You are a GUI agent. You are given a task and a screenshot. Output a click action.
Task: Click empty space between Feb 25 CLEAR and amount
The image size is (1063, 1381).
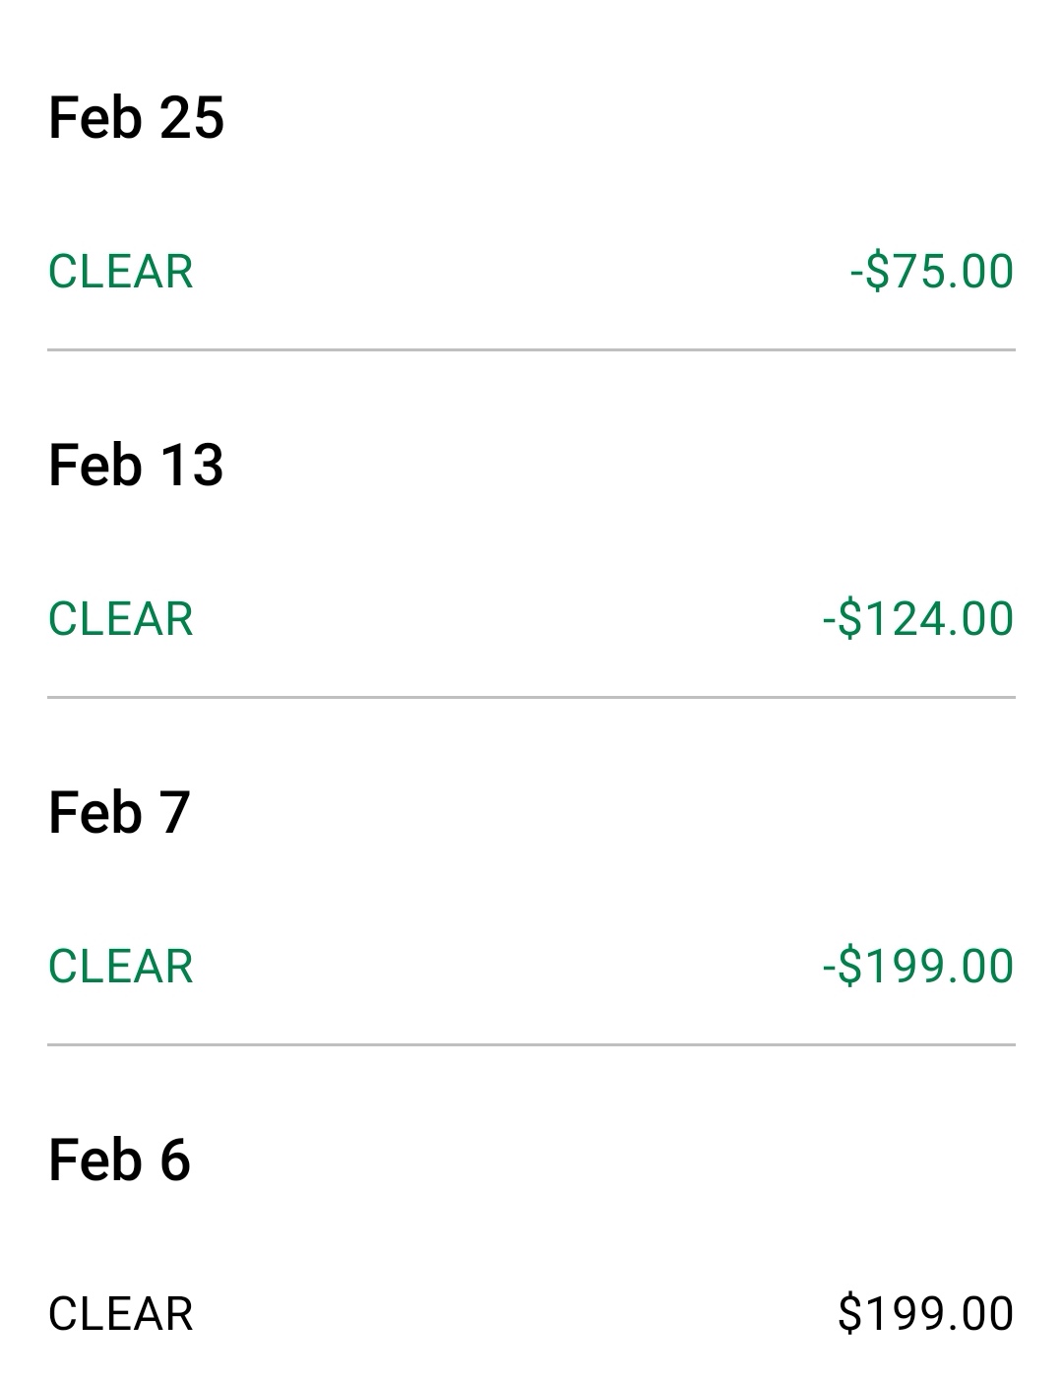pyautogui.click(x=522, y=272)
